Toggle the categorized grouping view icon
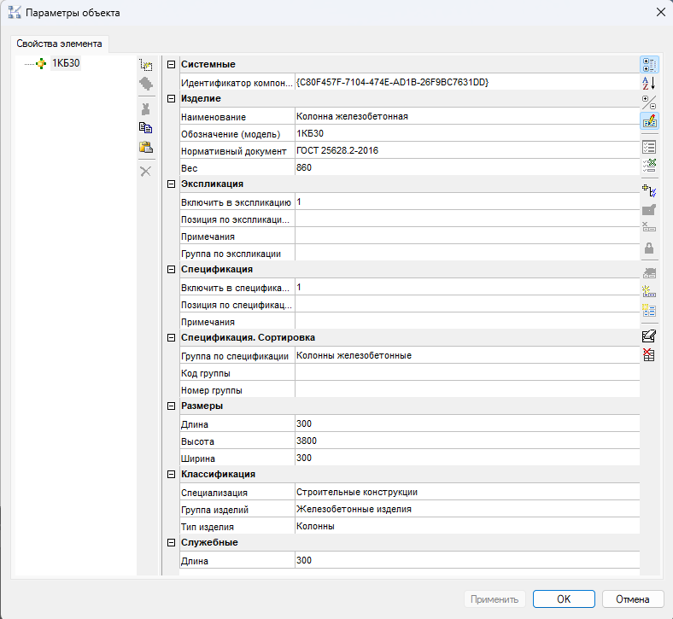 coord(648,64)
